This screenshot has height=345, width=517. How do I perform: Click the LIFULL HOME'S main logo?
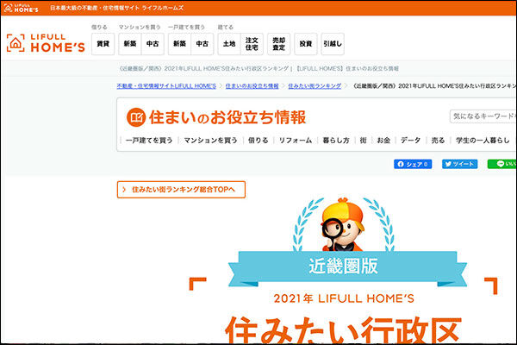point(46,43)
